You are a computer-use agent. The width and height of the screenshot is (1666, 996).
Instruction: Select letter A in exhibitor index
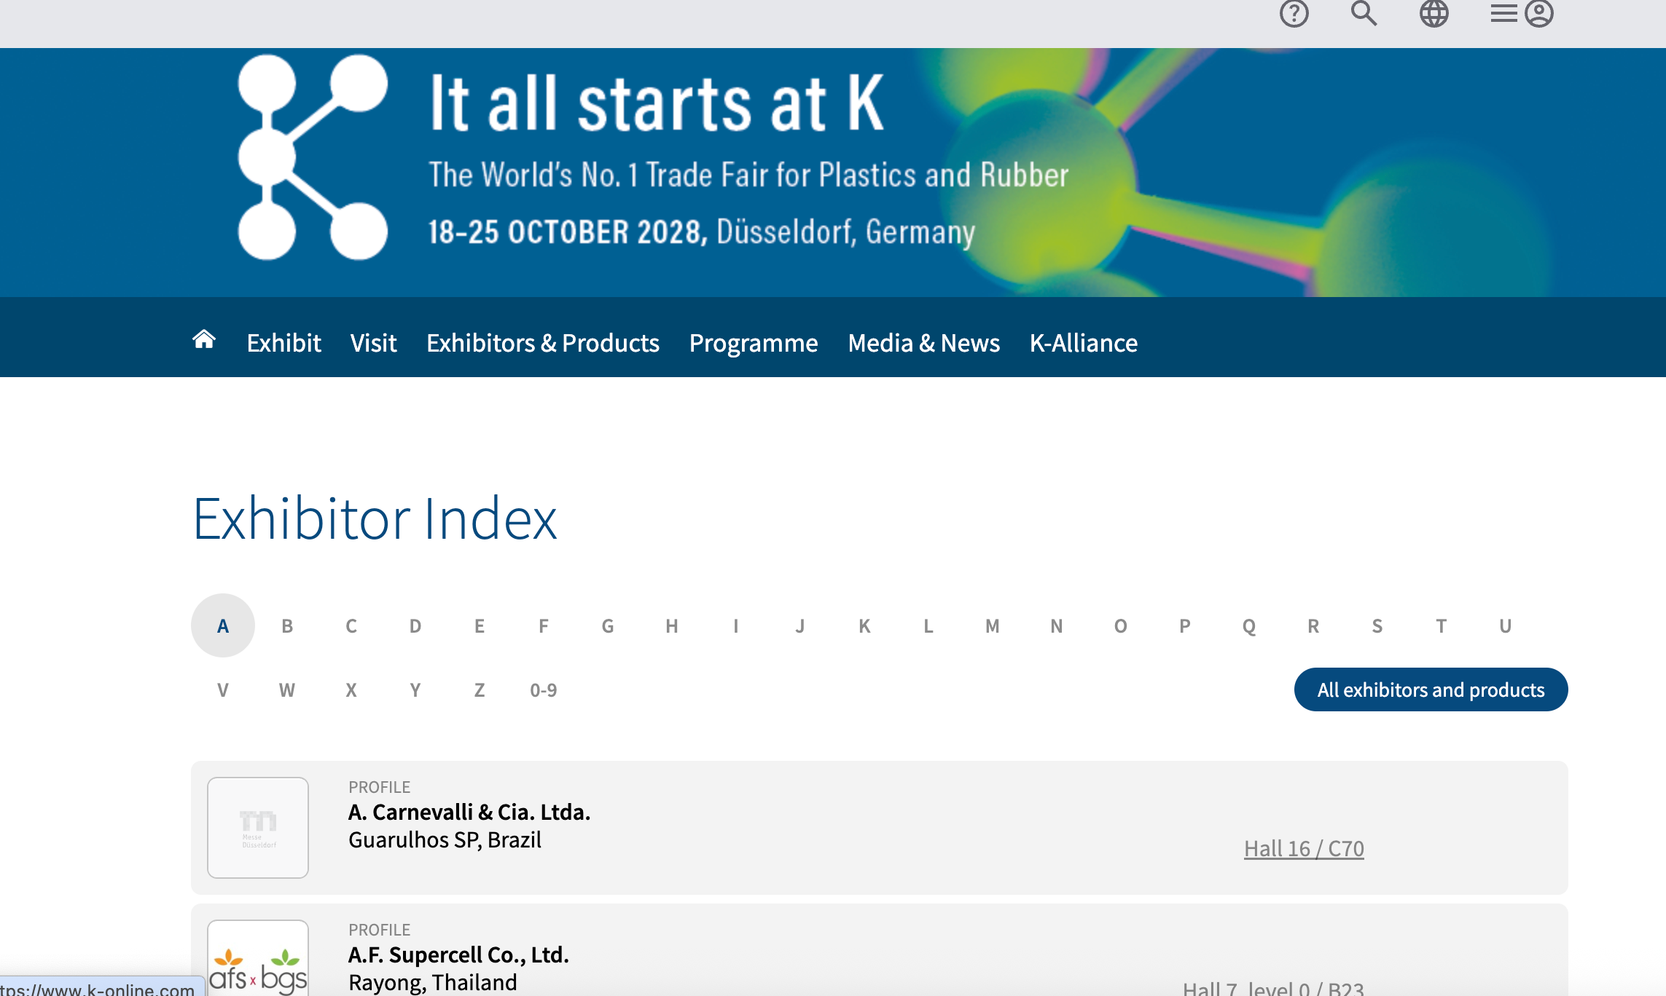(x=223, y=625)
